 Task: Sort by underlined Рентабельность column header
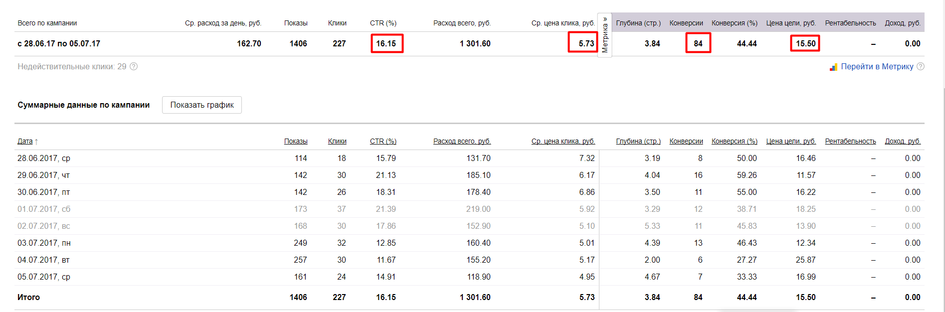[850, 141]
